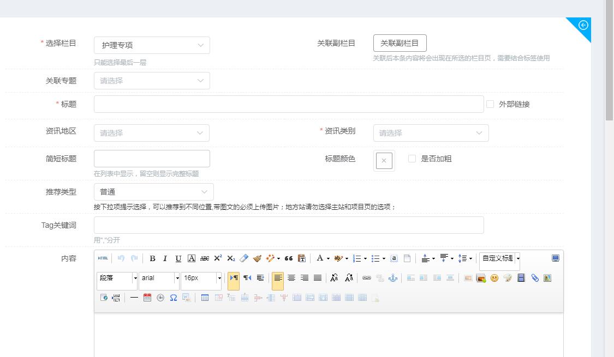The width and height of the screenshot is (614, 357).
Task: Click into the Tag关键词 input field
Action: click(x=289, y=225)
